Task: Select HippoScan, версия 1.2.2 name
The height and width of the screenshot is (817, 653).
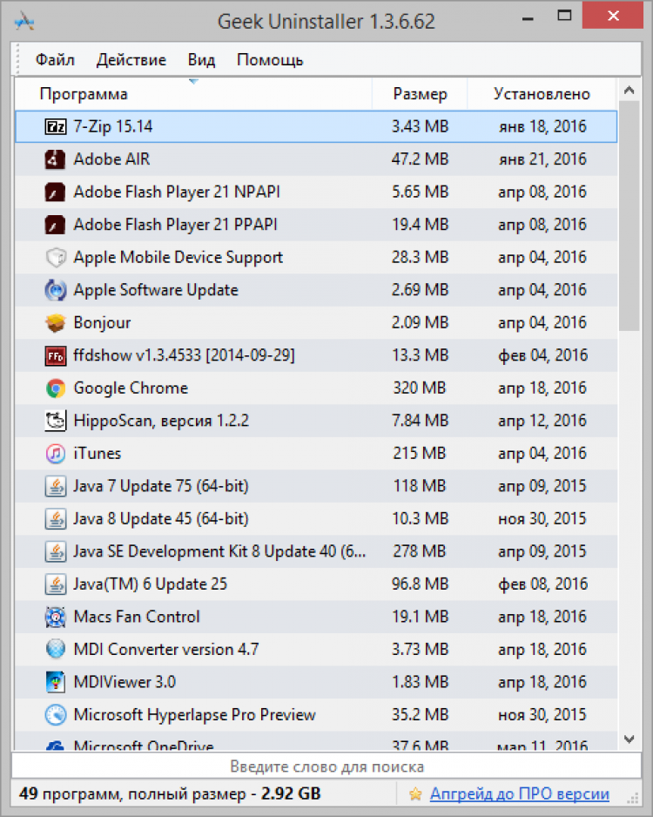Action: pyautogui.click(x=161, y=421)
